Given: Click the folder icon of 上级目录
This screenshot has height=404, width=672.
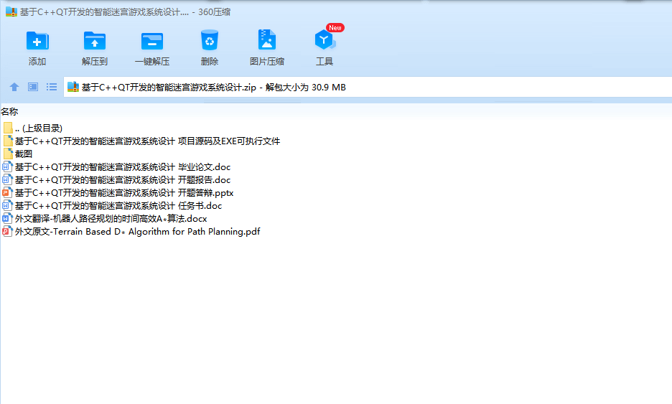Looking at the screenshot, I should click(8, 128).
